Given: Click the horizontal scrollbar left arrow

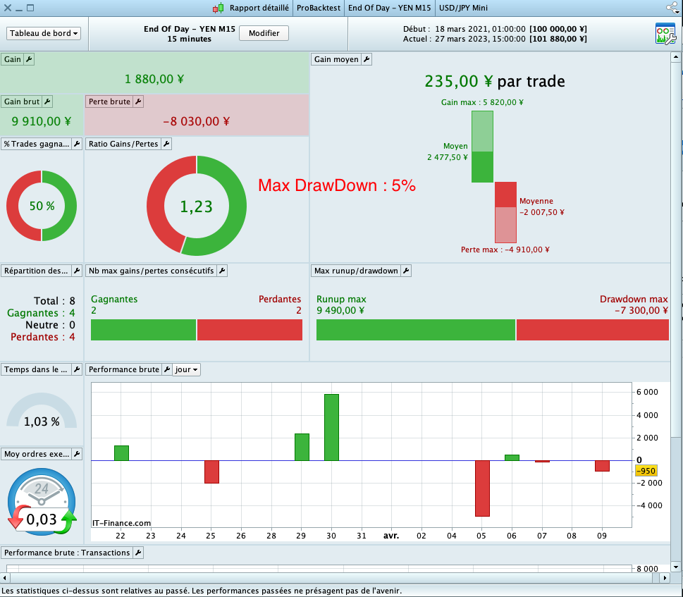Looking at the screenshot, I should [5, 578].
